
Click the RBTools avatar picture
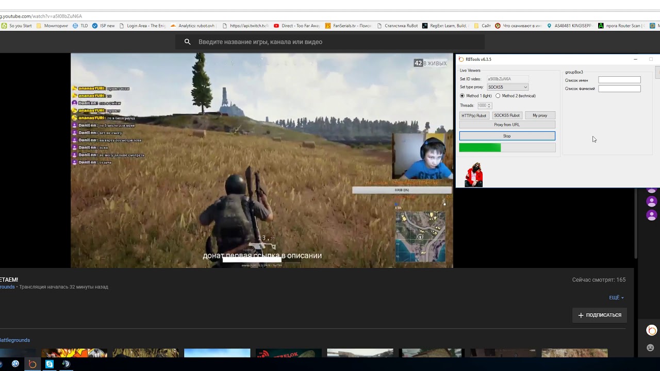tap(473, 175)
